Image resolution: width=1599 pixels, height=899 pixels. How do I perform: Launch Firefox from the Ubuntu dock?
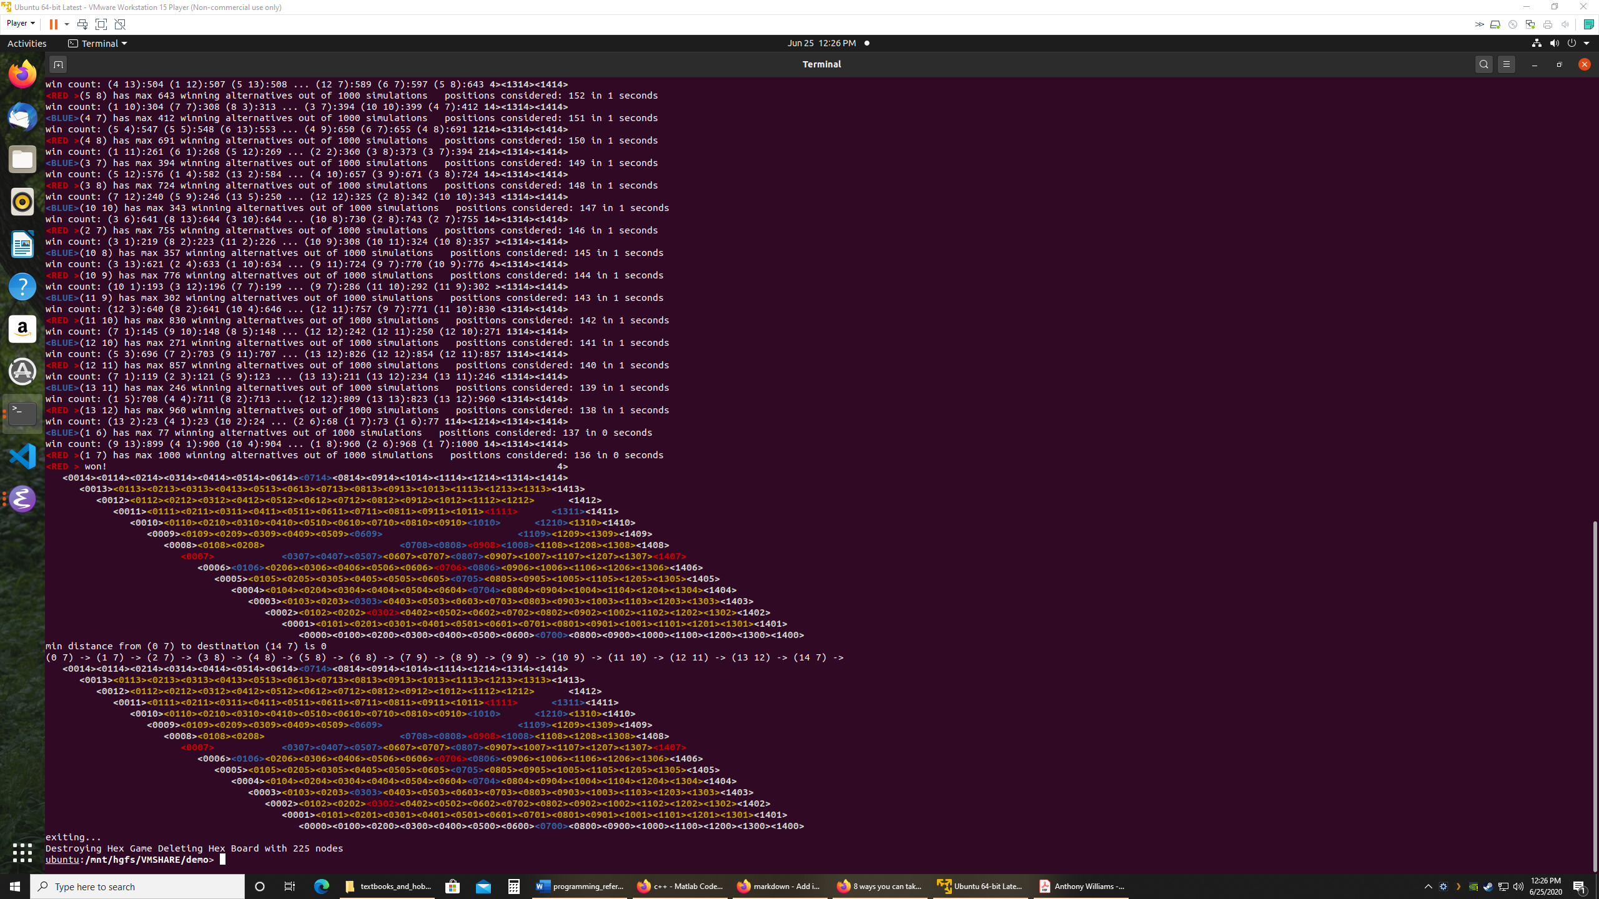[22, 74]
